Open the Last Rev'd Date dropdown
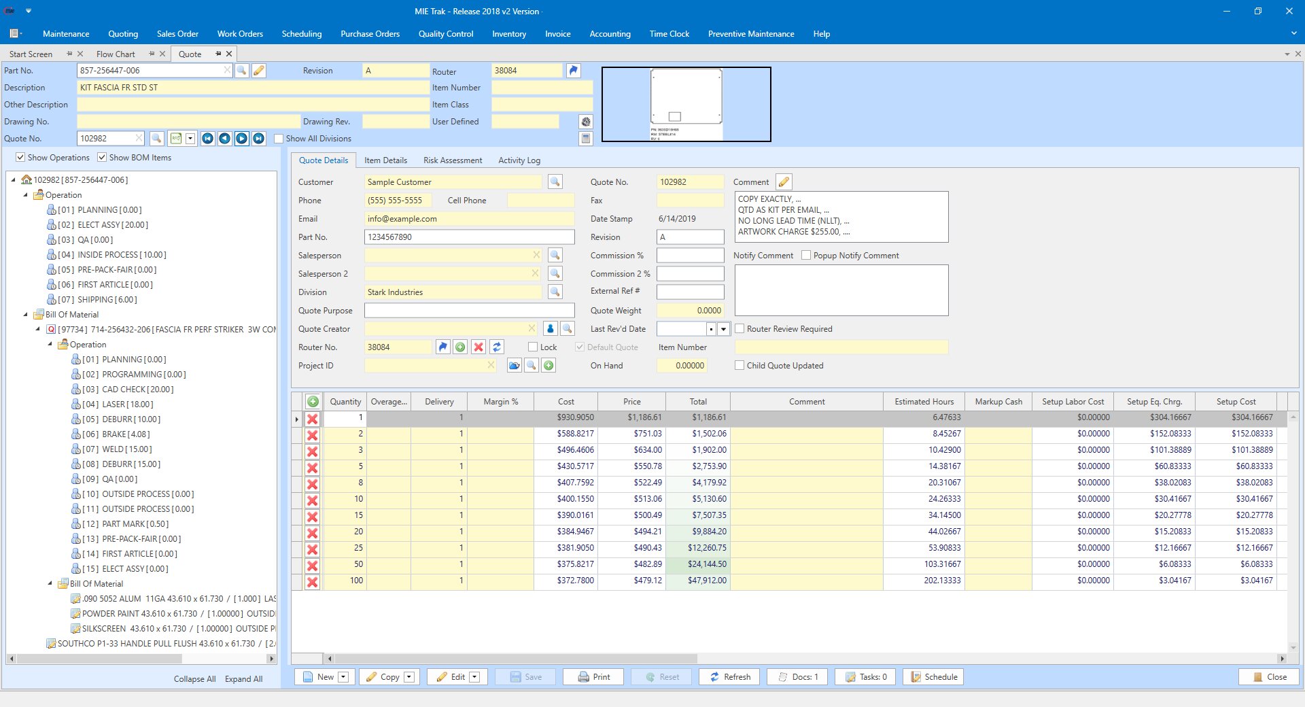The image size is (1305, 707). [723, 330]
